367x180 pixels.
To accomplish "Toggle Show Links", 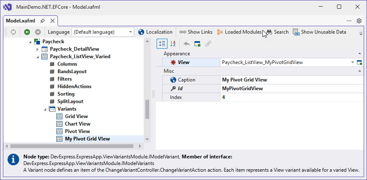I will coord(196,32).
